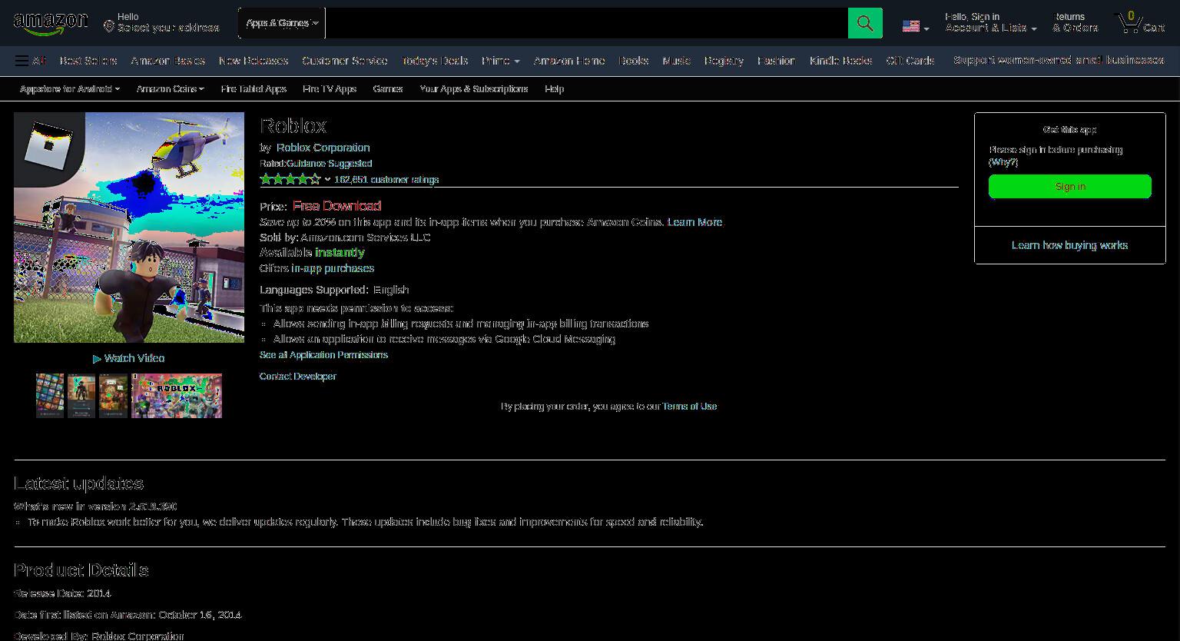Open the Books nav link
Viewport: 1180px width, 641px height.
[x=634, y=61]
